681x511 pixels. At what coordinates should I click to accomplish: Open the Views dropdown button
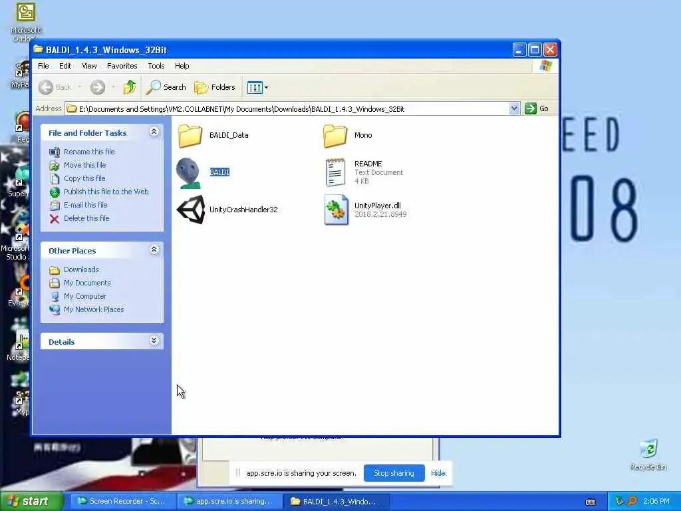257,87
